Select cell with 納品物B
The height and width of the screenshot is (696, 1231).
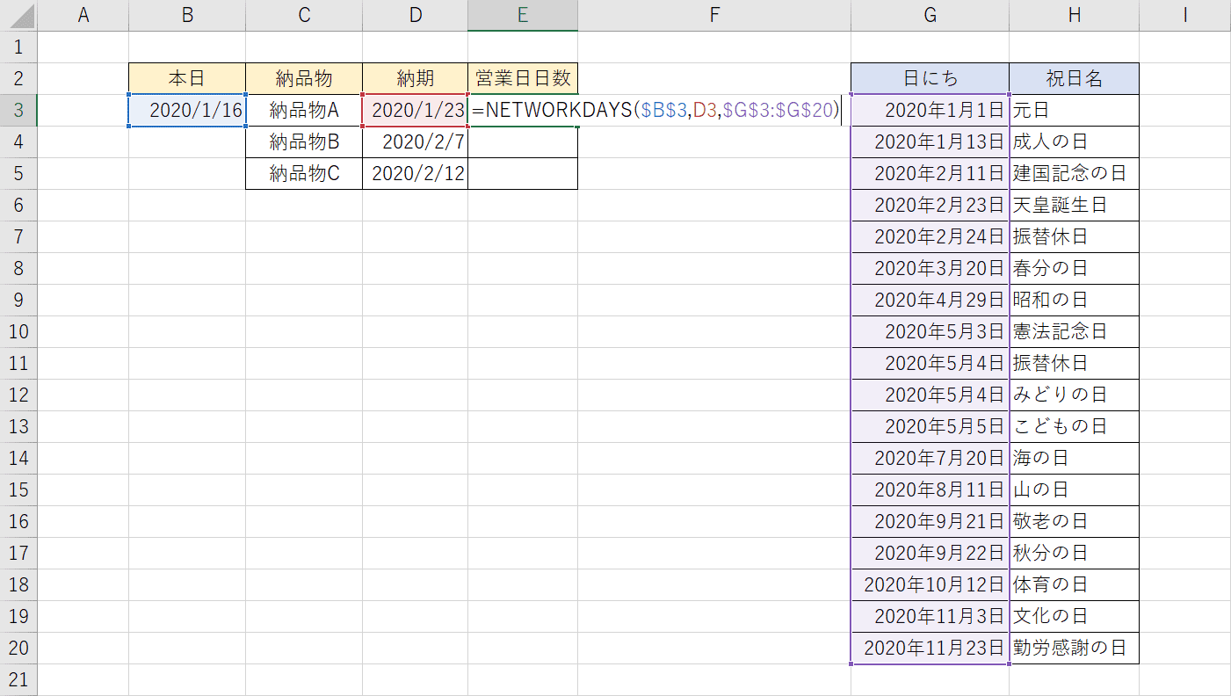tap(304, 142)
